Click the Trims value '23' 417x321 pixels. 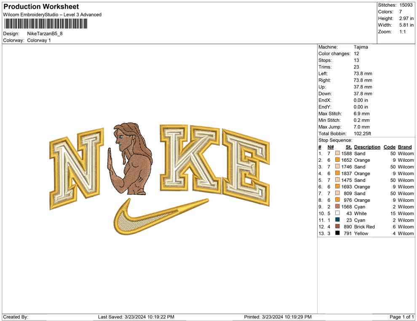356,67
